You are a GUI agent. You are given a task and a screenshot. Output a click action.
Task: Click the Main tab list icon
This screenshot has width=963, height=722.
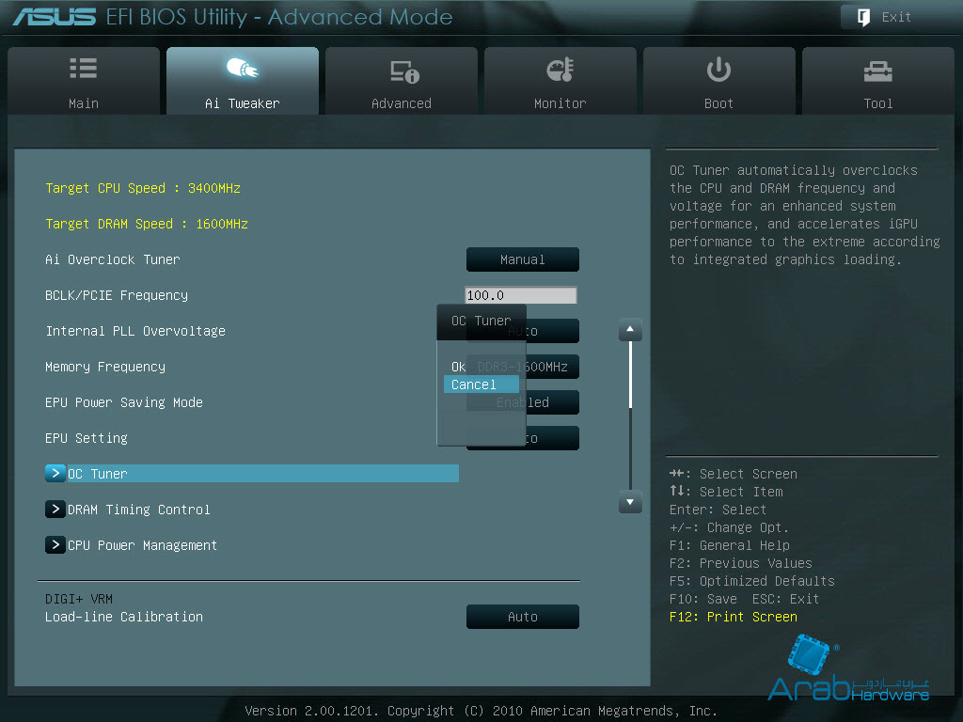point(84,68)
